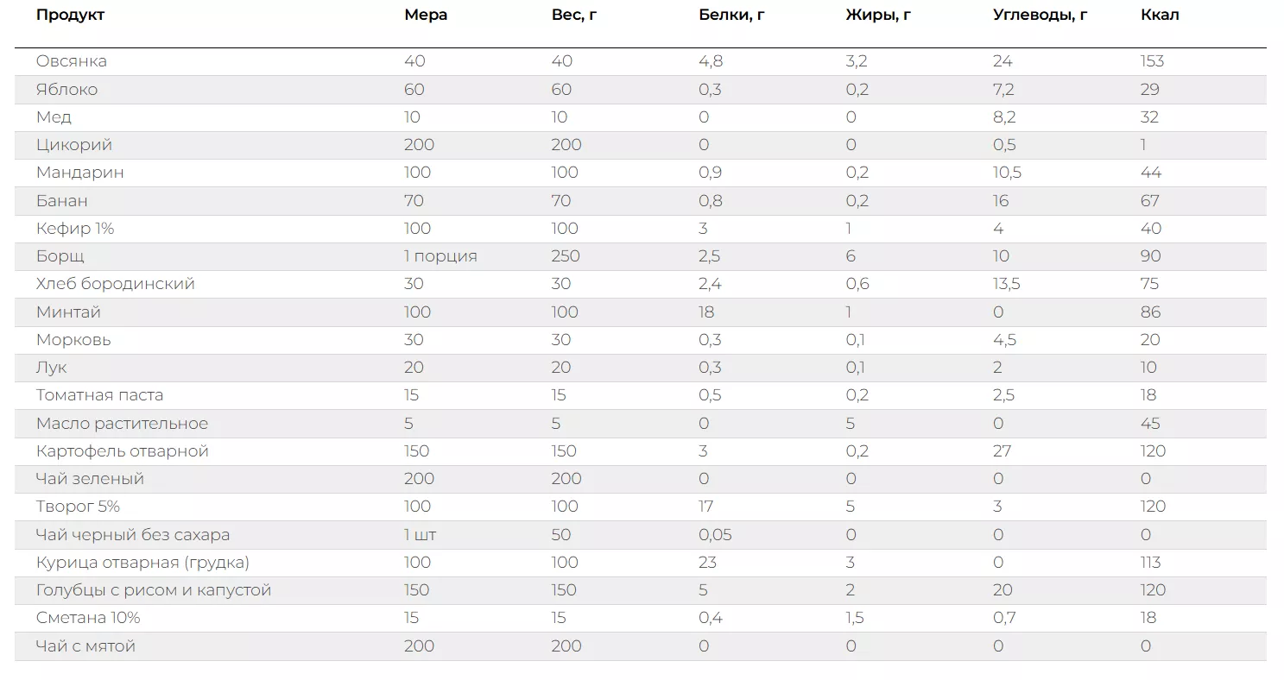Click the 'Жиры, г' column header
1284x680 pixels.
(x=878, y=15)
